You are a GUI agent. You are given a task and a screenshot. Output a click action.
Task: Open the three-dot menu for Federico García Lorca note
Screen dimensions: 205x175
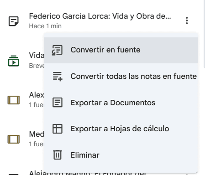coord(187,21)
